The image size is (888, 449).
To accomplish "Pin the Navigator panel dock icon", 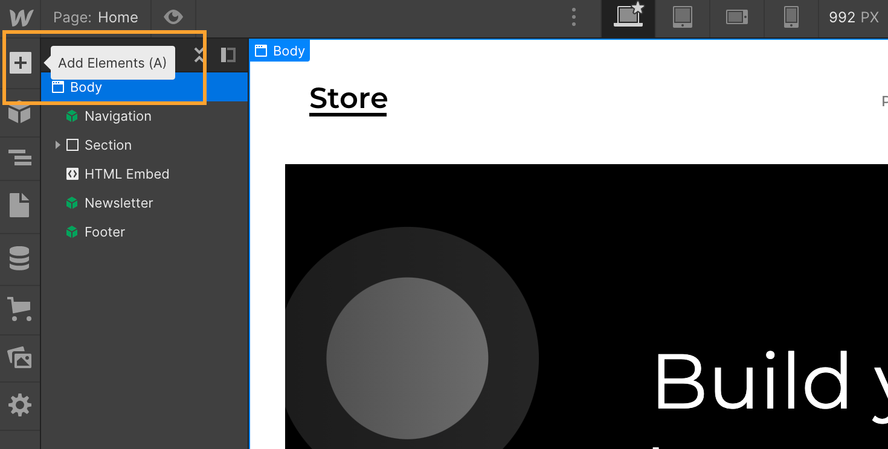I will tap(228, 56).
